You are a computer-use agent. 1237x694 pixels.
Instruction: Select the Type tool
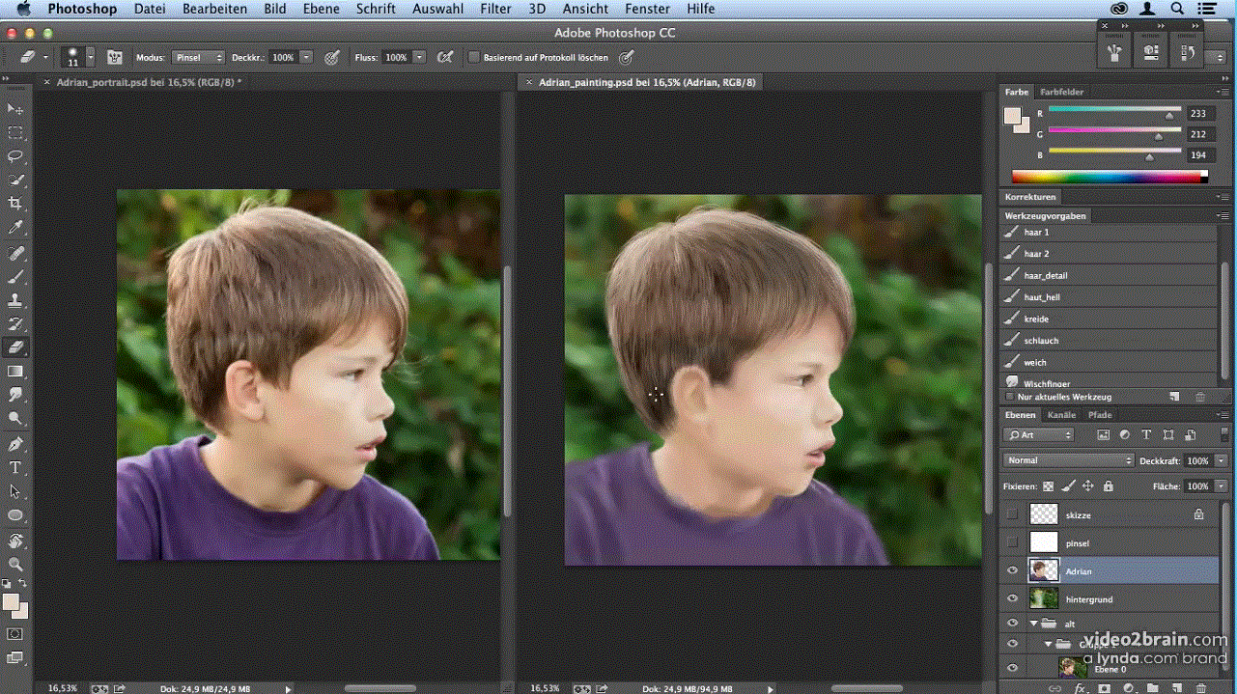pyautogui.click(x=15, y=468)
